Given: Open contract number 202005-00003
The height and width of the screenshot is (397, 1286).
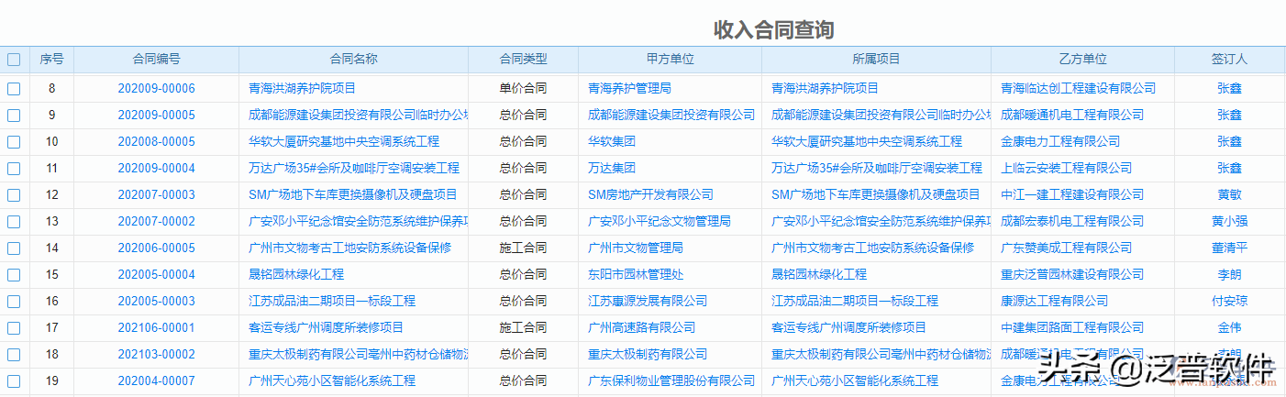Looking at the screenshot, I should click(156, 302).
